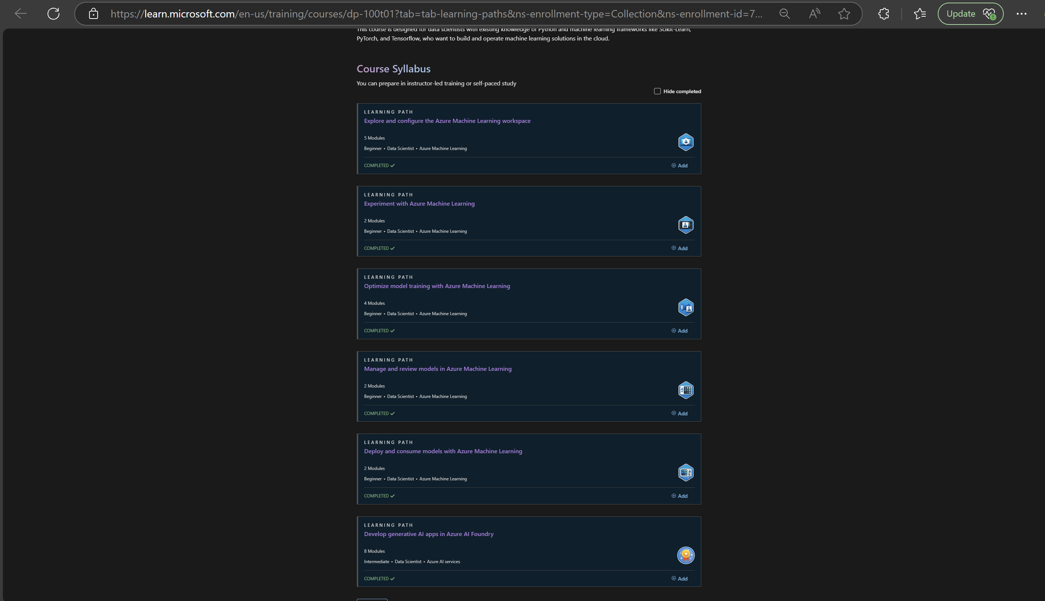Screen dimensions: 1045x601
Task: Click inside the address bar
Action: pos(413,14)
